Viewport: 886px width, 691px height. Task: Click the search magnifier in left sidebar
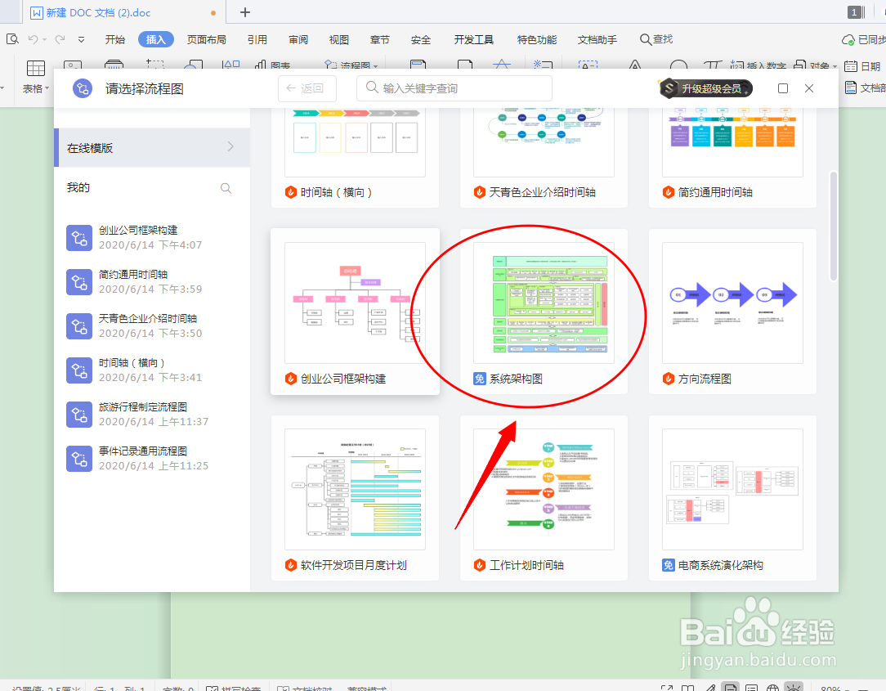226,187
